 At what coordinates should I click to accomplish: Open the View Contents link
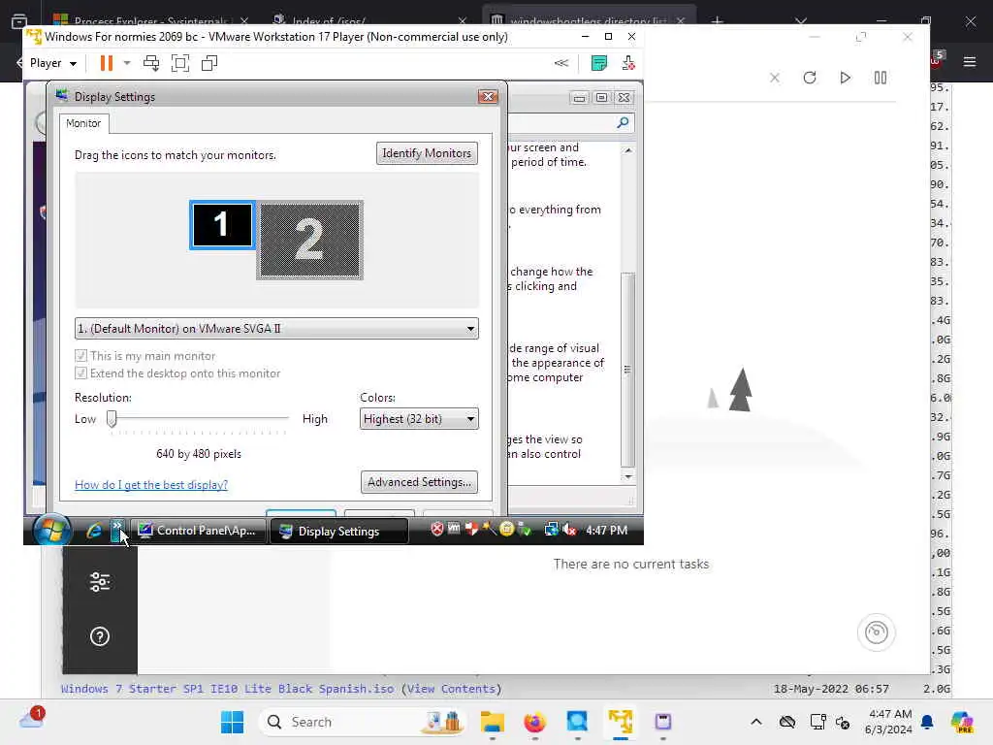454,689
